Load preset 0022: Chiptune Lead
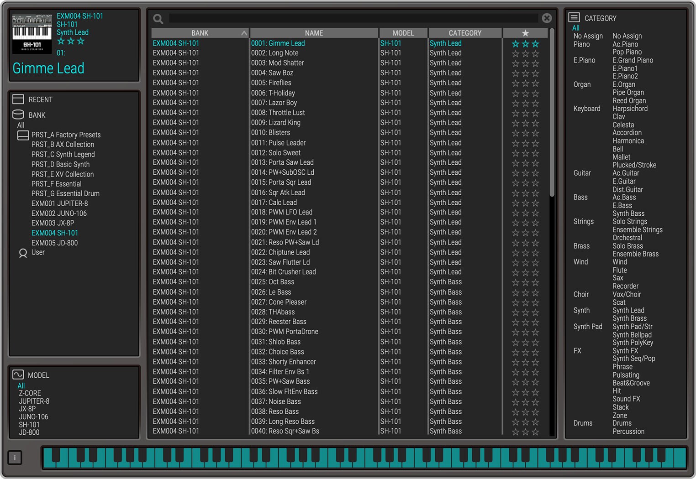The height and width of the screenshot is (479, 696). pyautogui.click(x=280, y=252)
